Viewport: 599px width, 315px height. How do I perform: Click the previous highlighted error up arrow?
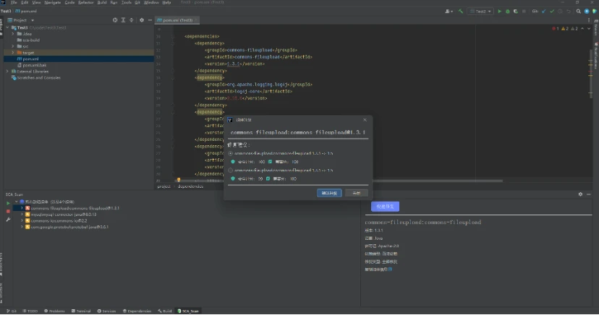582,29
